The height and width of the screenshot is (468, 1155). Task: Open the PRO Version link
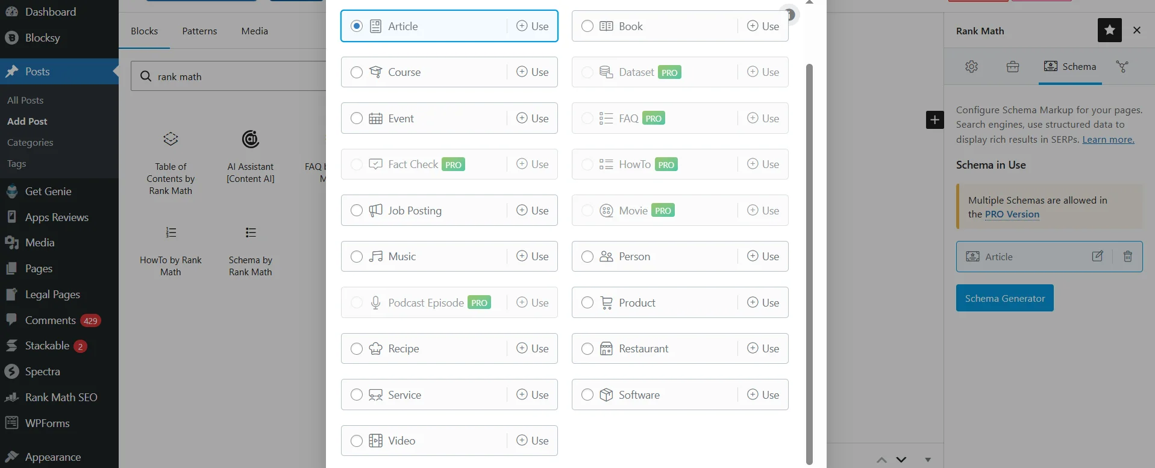(1012, 214)
